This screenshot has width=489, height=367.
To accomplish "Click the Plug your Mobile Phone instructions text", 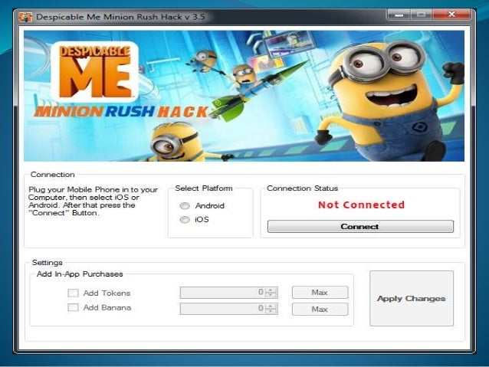I will [93, 201].
